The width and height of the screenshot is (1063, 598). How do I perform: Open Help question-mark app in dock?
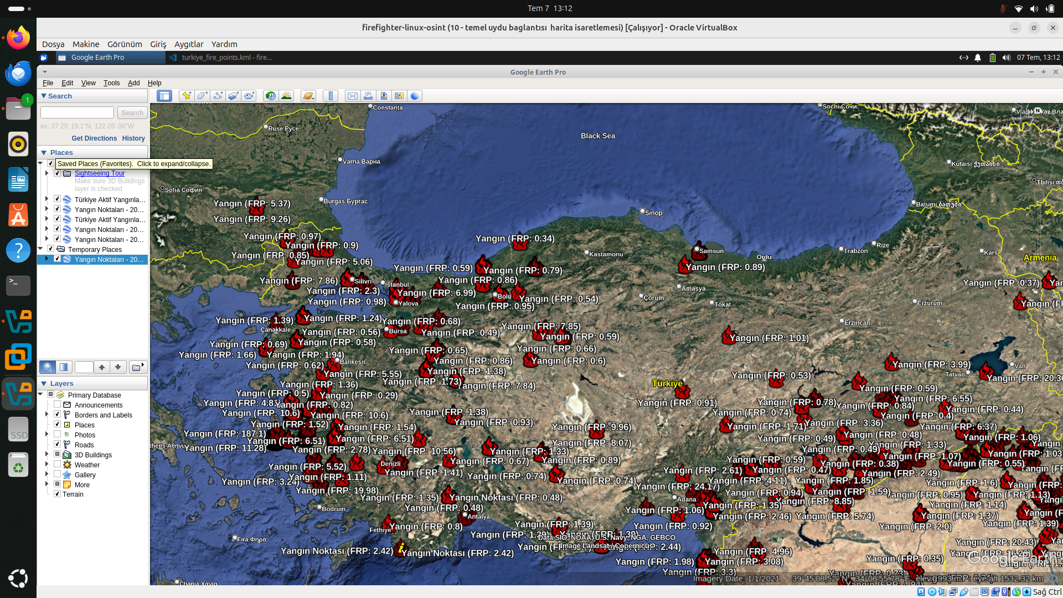point(18,250)
